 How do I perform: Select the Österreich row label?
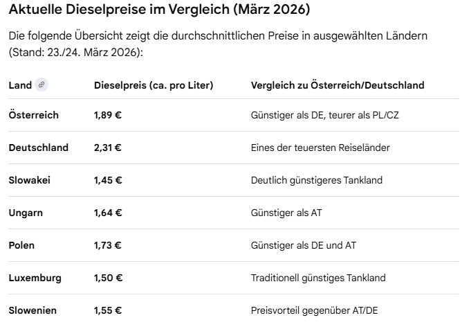click(x=33, y=115)
